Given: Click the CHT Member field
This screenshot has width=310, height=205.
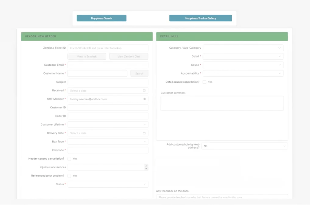Looking at the screenshot, I should 108,99.
